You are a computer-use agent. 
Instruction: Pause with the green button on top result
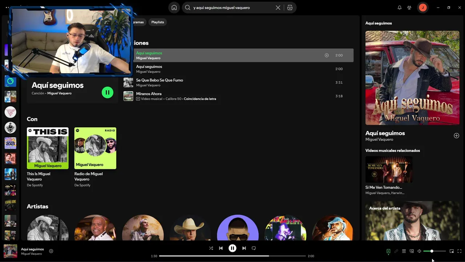pyautogui.click(x=108, y=92)
